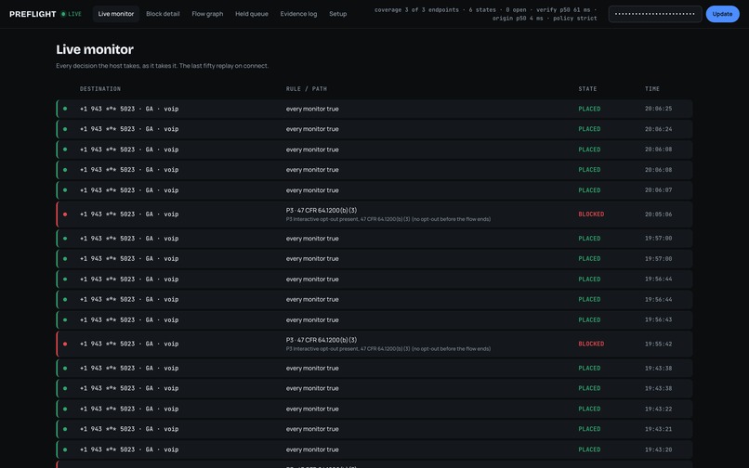Click the green dot of 19:43:21 row
This screenshot has height=468, width=749.
[65, 429]
